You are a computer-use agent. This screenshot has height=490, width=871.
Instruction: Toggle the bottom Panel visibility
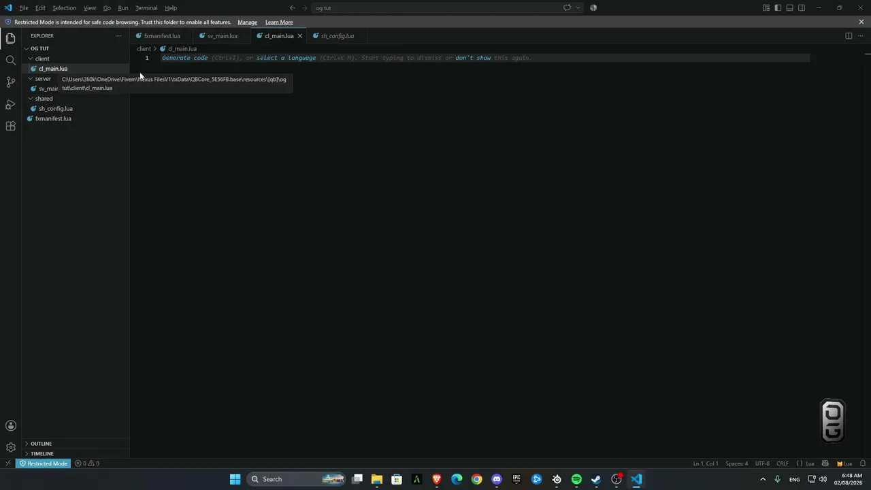[x=789, y=8]
